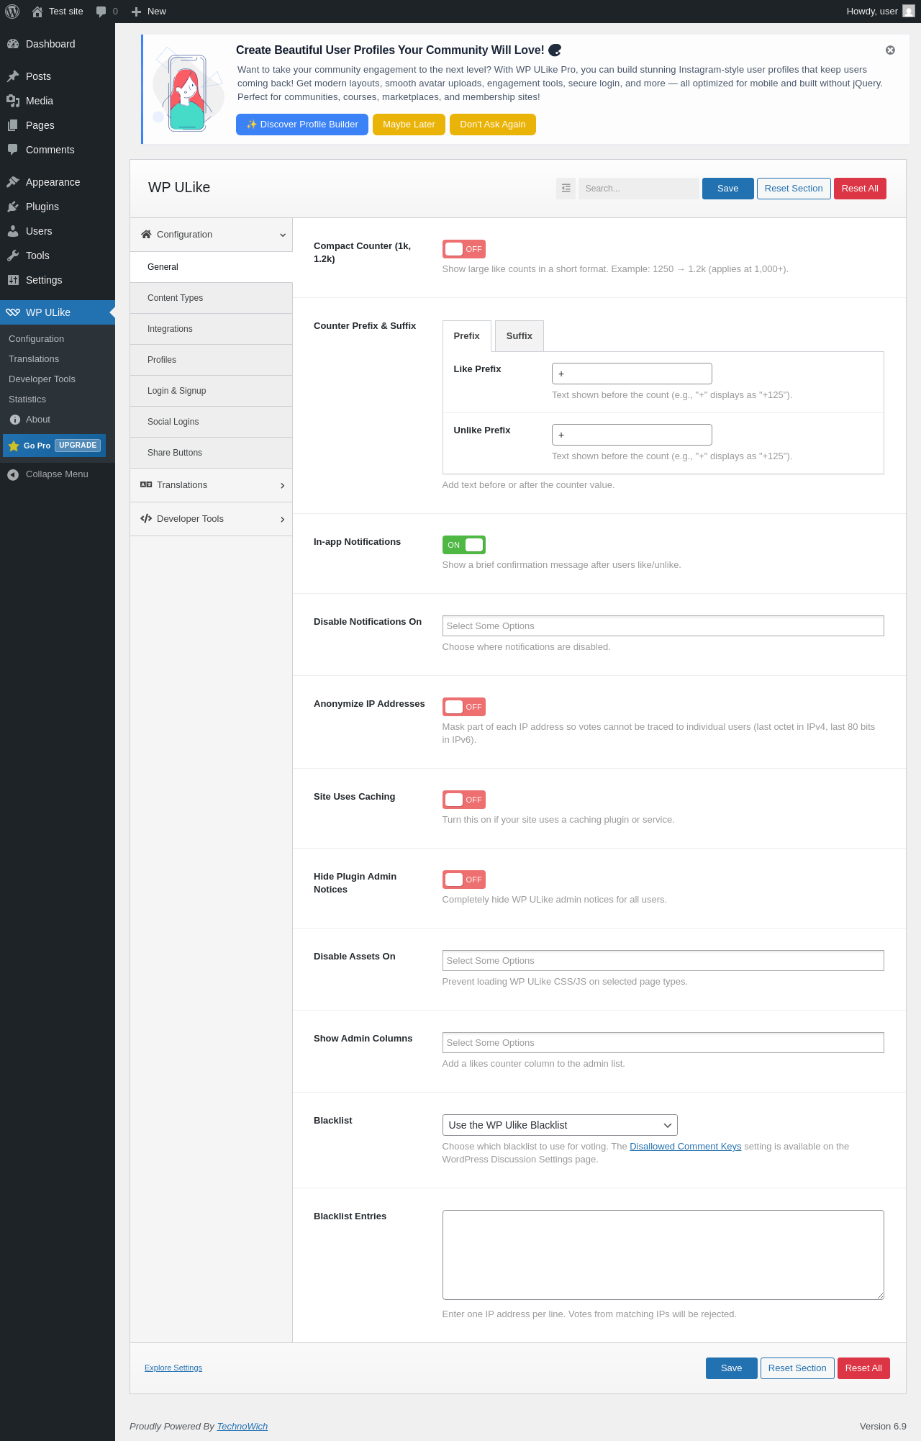Click the Maybe Later button

(409, 125)
